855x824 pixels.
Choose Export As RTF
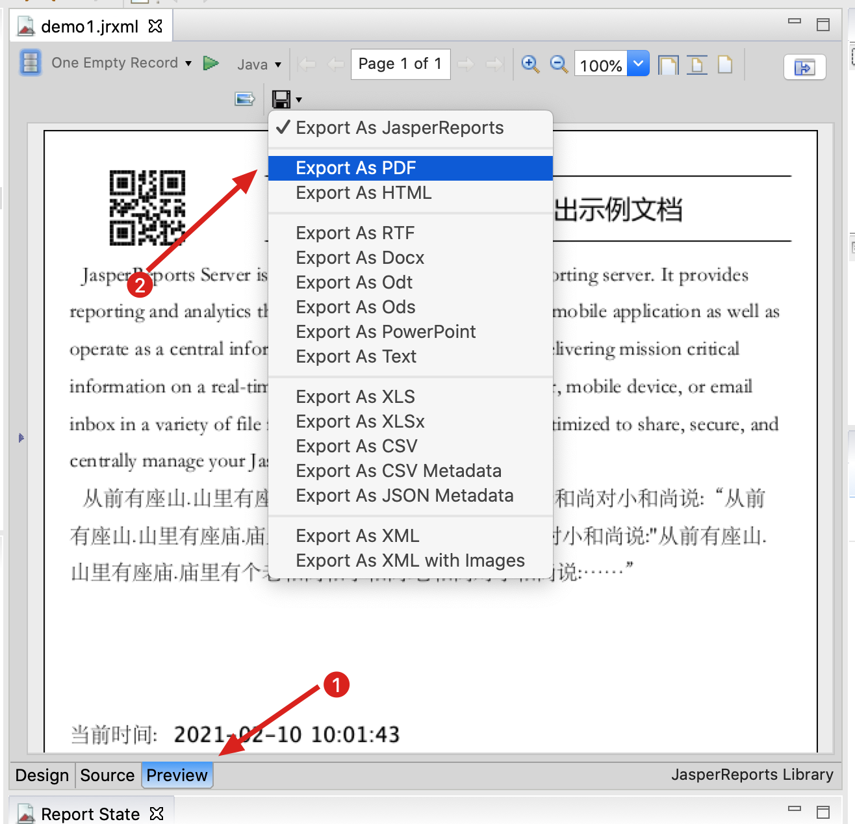[x=411, y=233]
